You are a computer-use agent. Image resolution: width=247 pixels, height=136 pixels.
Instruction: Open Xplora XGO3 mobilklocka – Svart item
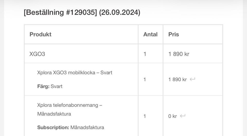[x=75, y=72]
